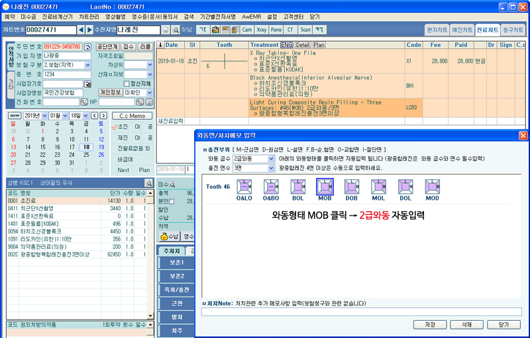Click the 저장 button in dialog
The image size is (530, 338).
[430, 325]
